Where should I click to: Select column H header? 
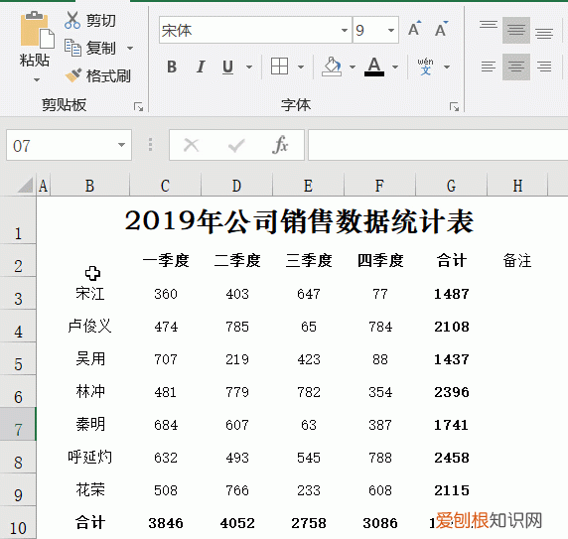pyautogui.click(x=517, y=186)
